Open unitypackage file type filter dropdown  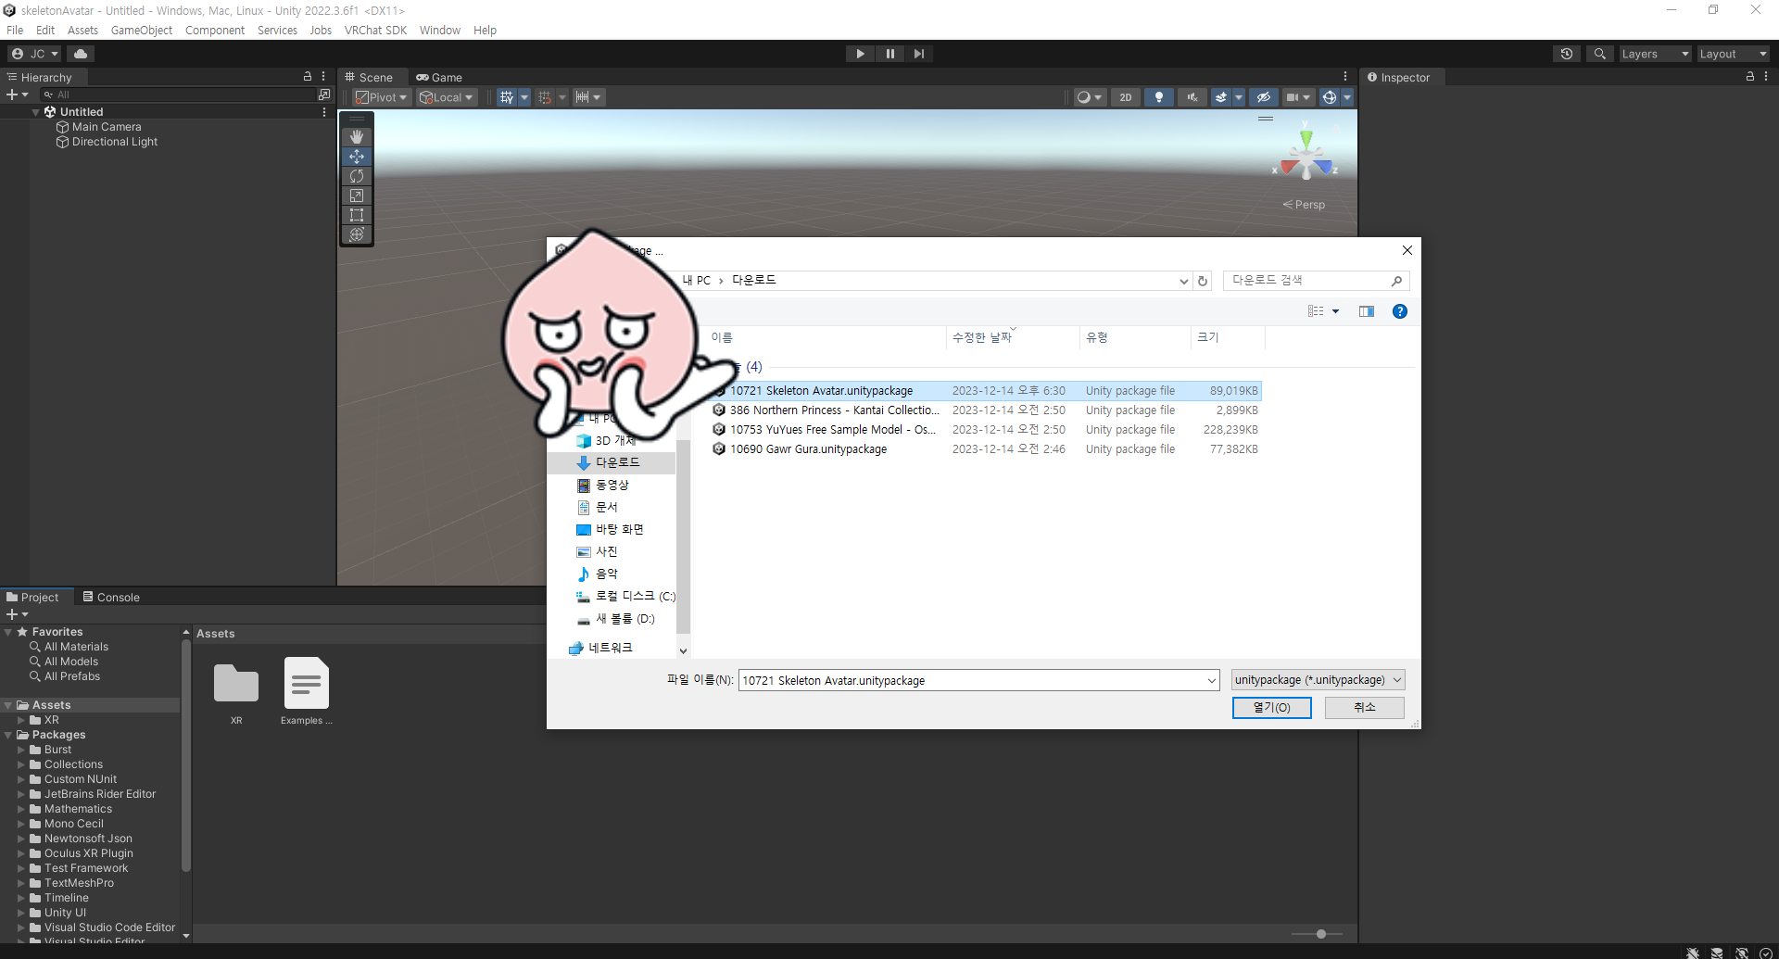(1318, 680)
